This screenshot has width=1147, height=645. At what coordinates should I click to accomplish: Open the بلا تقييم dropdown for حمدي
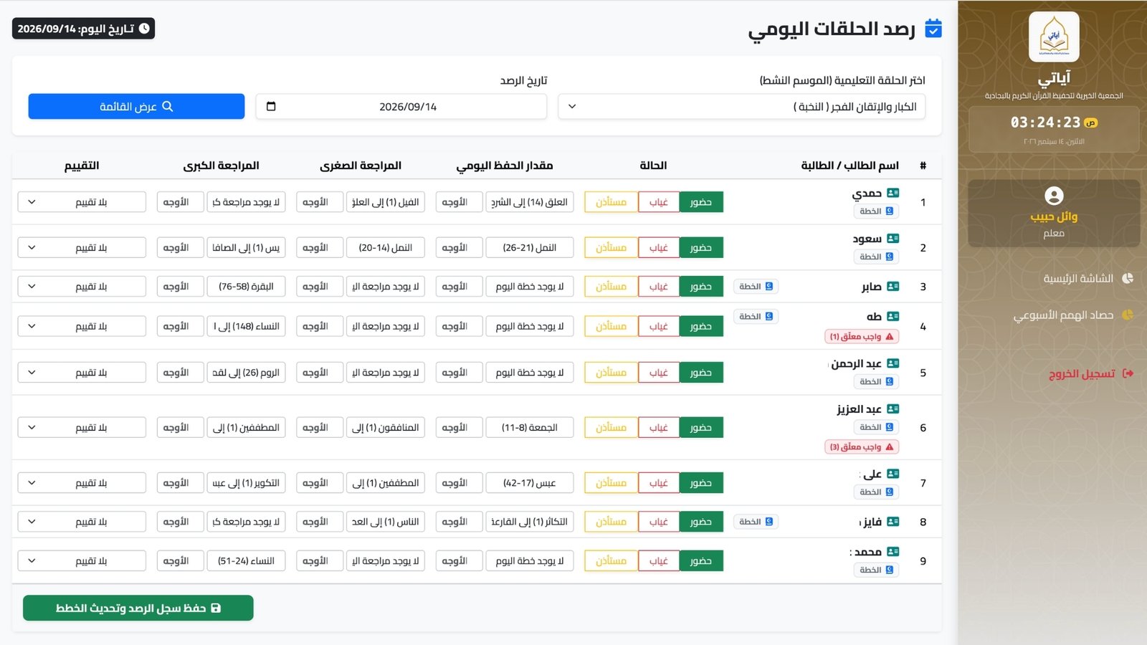tap(82, 202)
